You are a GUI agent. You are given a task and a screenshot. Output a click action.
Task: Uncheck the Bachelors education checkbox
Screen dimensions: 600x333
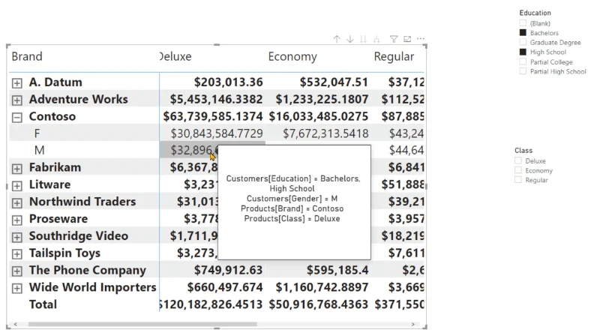click(x=523, y=32)
